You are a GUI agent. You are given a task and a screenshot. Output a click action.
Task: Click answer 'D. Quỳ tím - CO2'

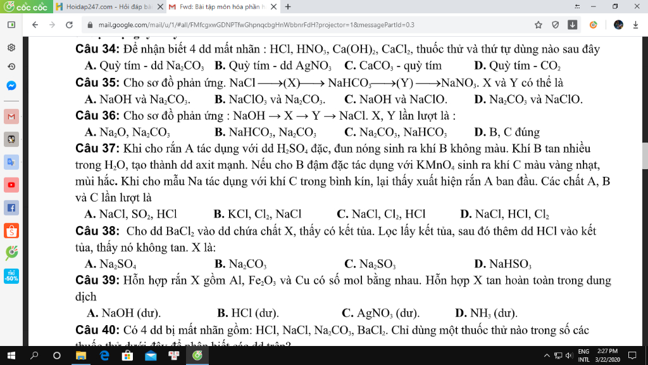(x=518, y=66)
